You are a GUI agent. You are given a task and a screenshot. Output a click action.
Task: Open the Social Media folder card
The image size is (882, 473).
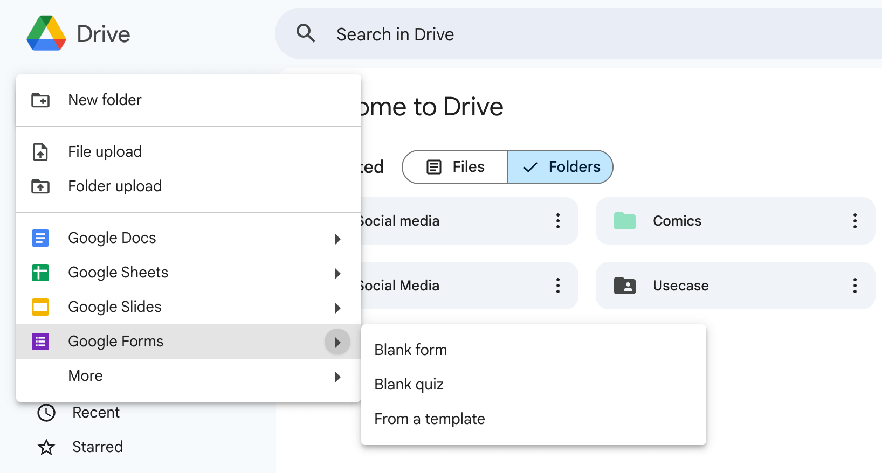469,286
